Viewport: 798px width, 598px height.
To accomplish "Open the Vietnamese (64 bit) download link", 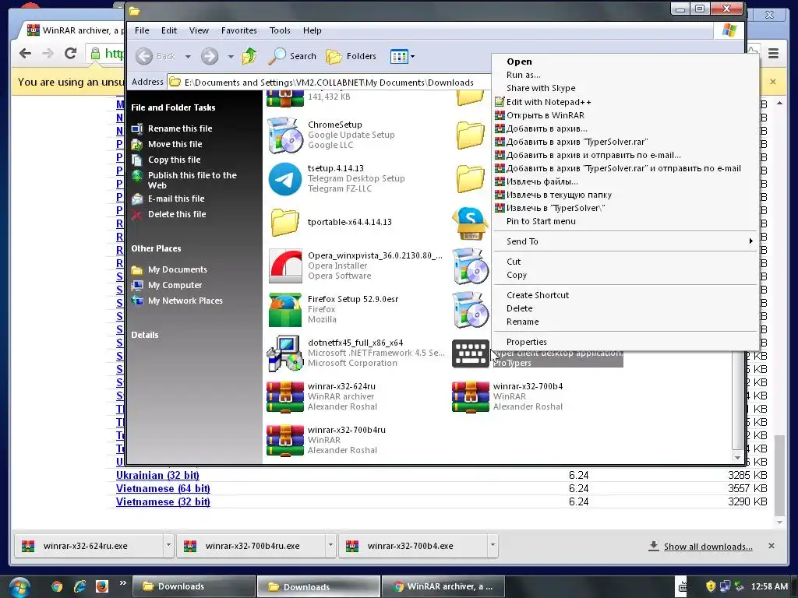I will (x=163, y=489).
